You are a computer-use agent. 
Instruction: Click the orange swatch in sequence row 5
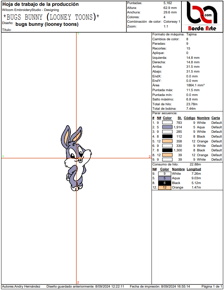167,141
